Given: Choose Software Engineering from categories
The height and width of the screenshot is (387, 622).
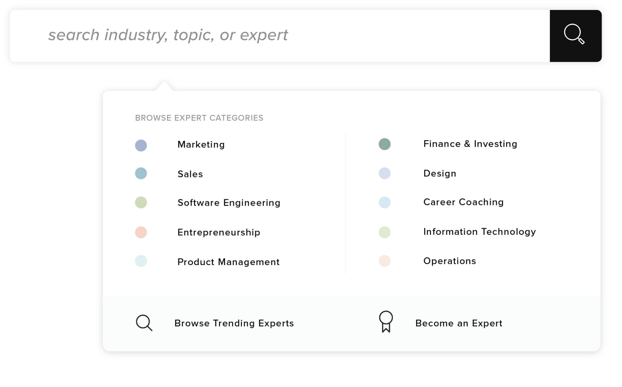Looking at the screenshot, I should coord(229,203).
